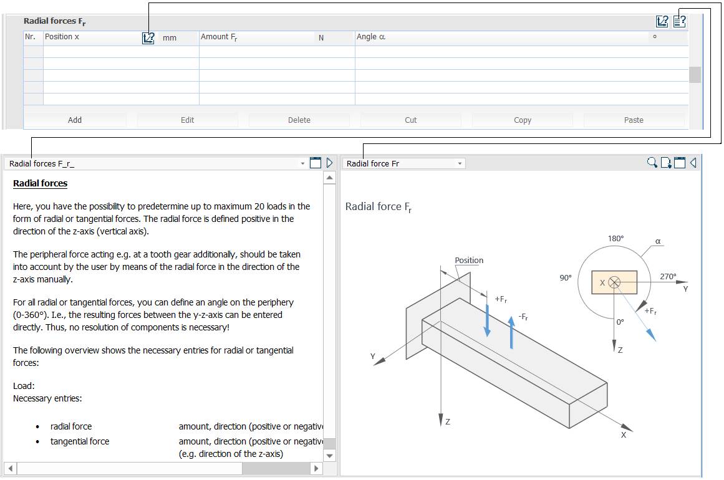Open graphic help icon beside Position x
Screen dimensions: 724x480
148,38
